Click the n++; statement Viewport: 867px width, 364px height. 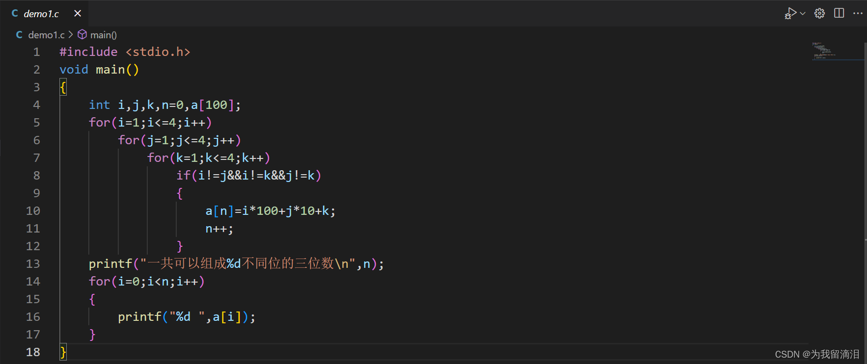[x=220, y=229]
